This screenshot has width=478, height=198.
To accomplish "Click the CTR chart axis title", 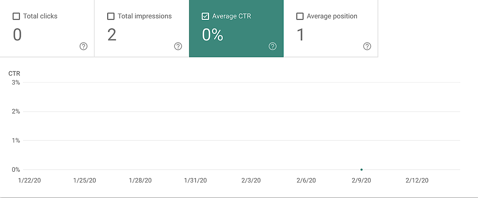I will [x=14, y=73].
